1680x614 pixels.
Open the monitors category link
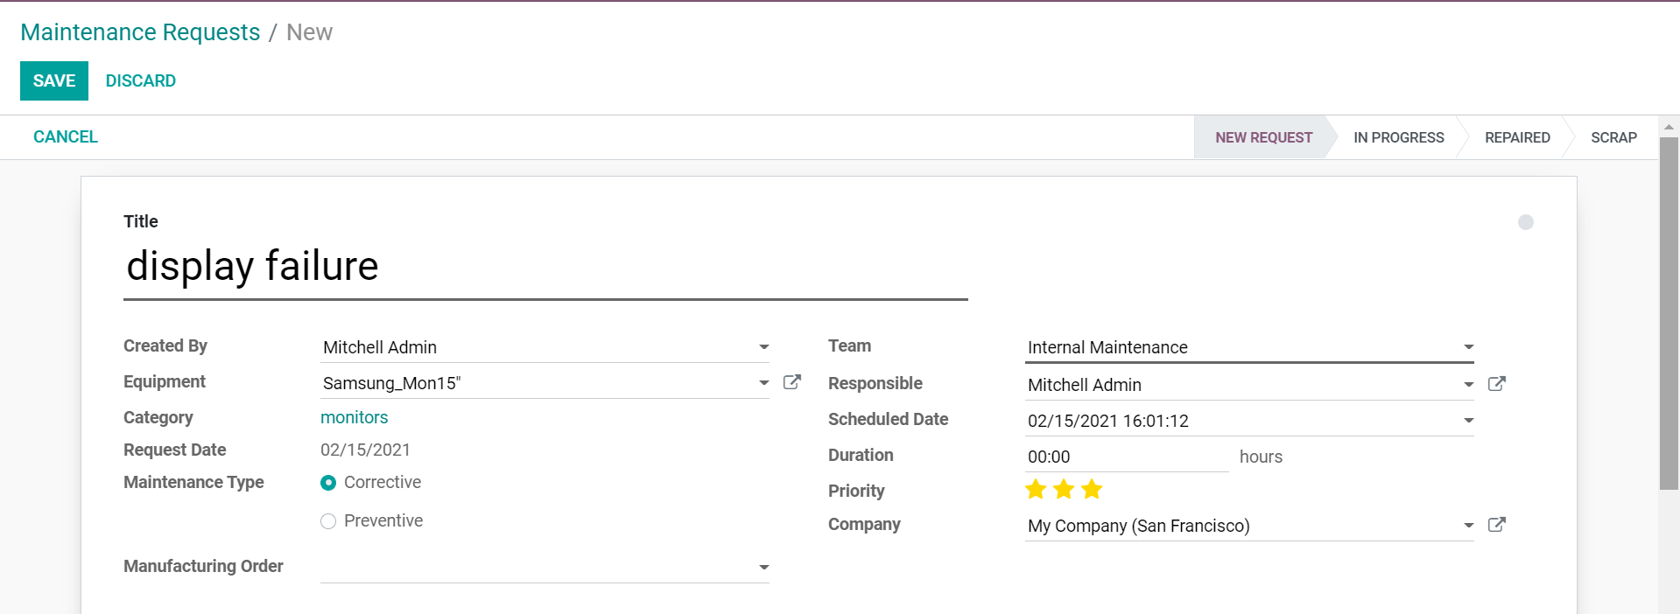(354, 417)
